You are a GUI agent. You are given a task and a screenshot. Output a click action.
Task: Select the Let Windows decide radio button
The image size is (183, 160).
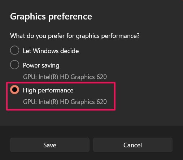tap(14, 50)
